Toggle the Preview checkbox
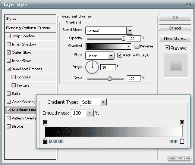 (x=167, y=48)
